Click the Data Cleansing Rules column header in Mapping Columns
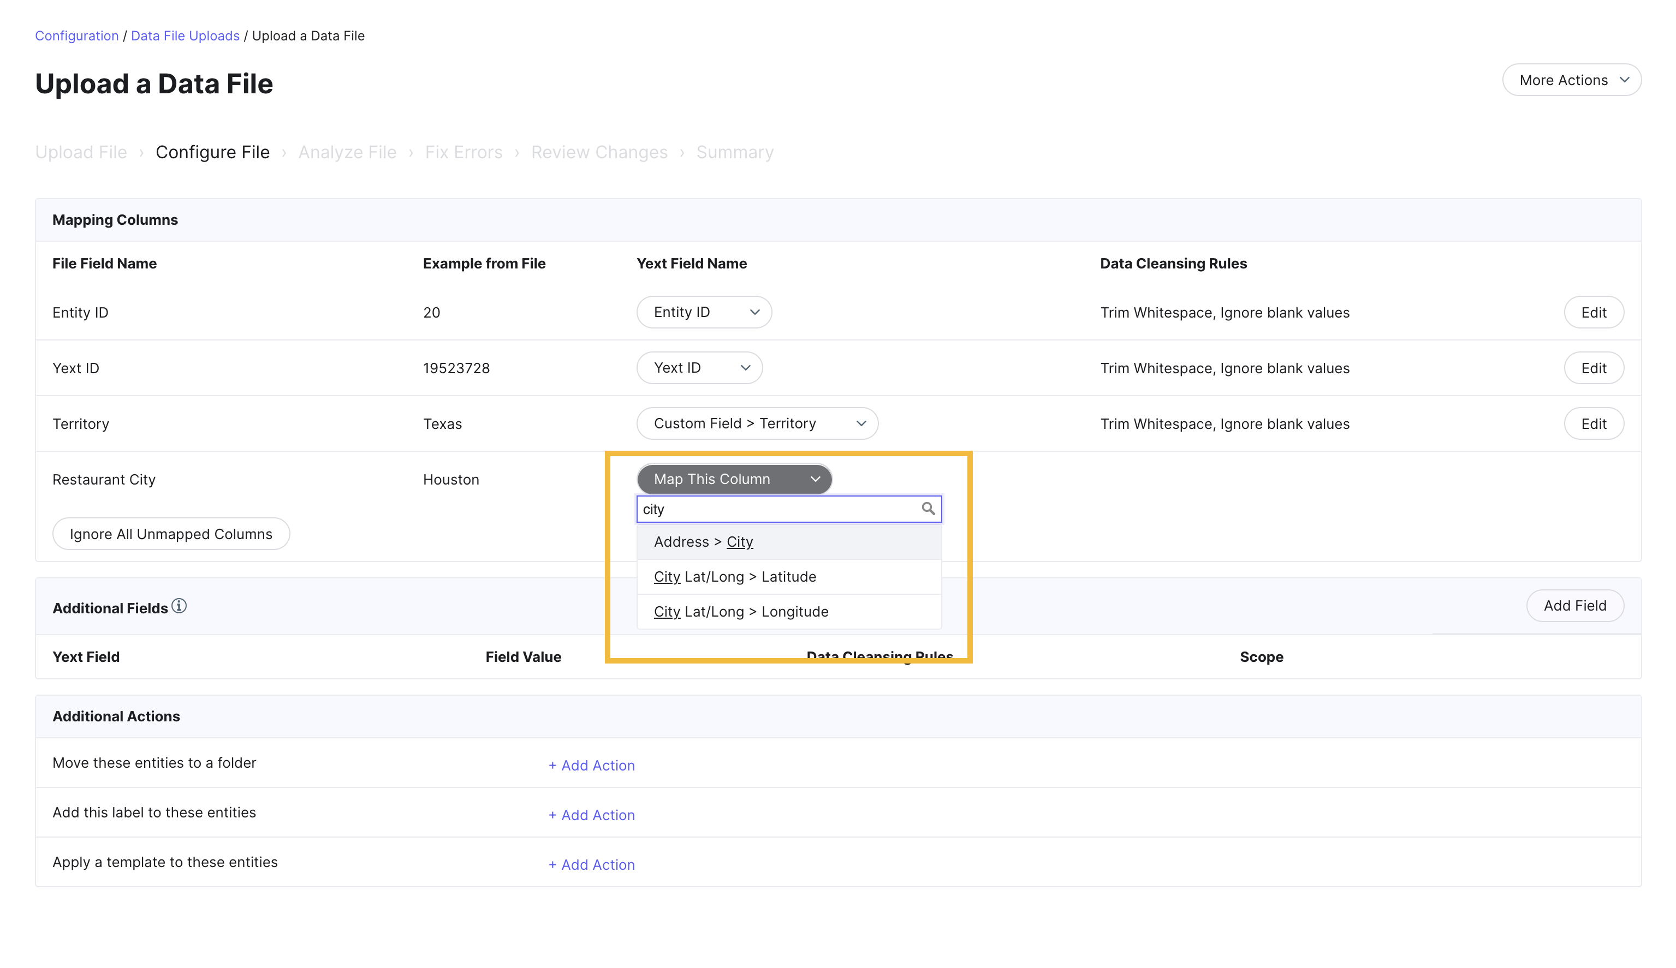Screen dimensions: 1676x968 tap(1173, 264)
